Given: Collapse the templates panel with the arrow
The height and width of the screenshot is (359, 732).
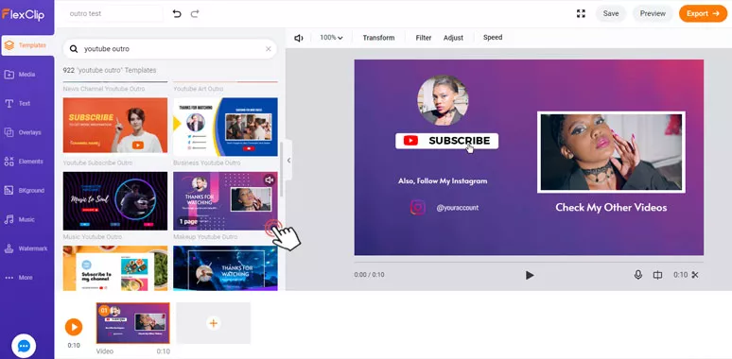Looking at the screenshot, I should 288,161.
